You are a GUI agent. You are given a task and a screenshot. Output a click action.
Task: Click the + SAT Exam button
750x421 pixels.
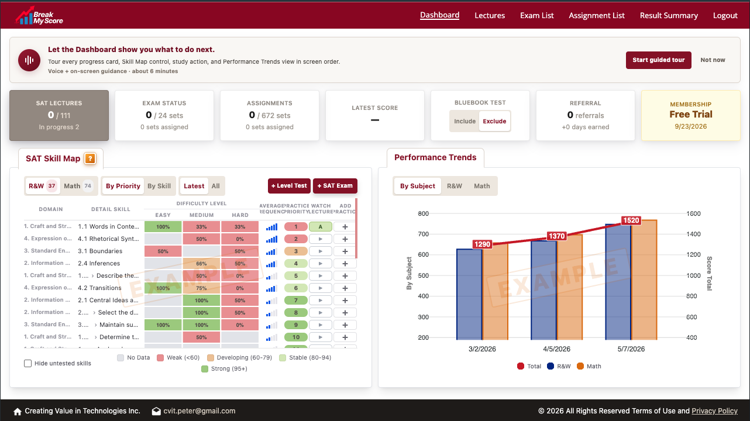pos(335,186)
